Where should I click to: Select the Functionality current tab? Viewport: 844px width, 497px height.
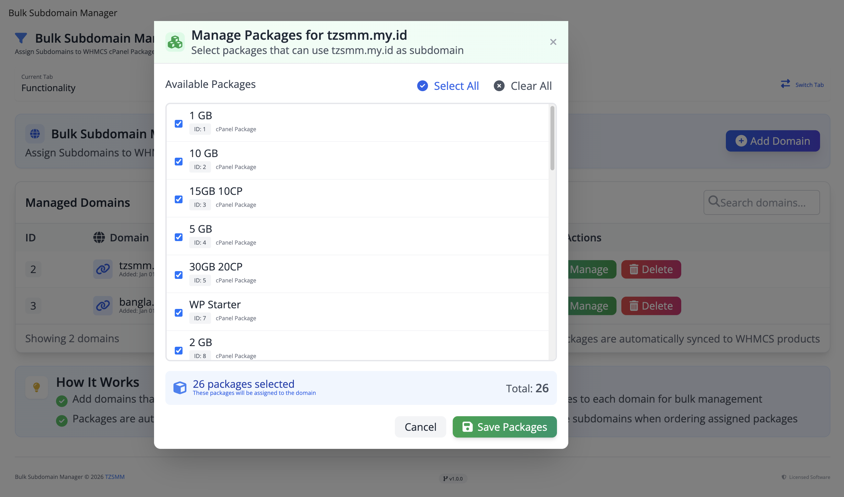click(48, 88)
